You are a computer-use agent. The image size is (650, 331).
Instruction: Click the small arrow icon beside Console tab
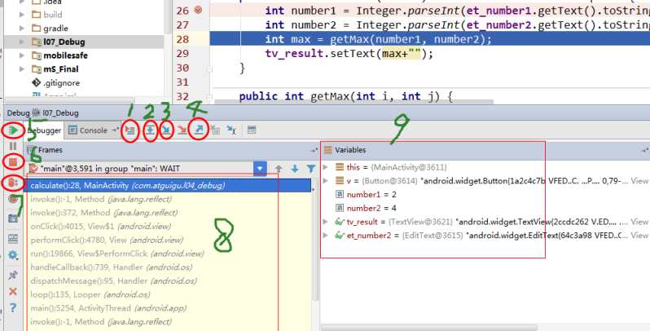tap(115, 130)
